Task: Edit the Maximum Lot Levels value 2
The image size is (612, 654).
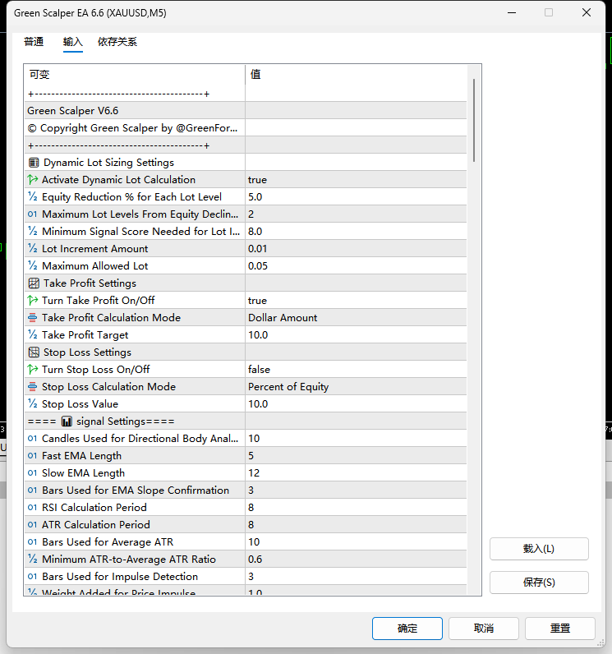Action: pyautogui.click(x=356, y=214)
